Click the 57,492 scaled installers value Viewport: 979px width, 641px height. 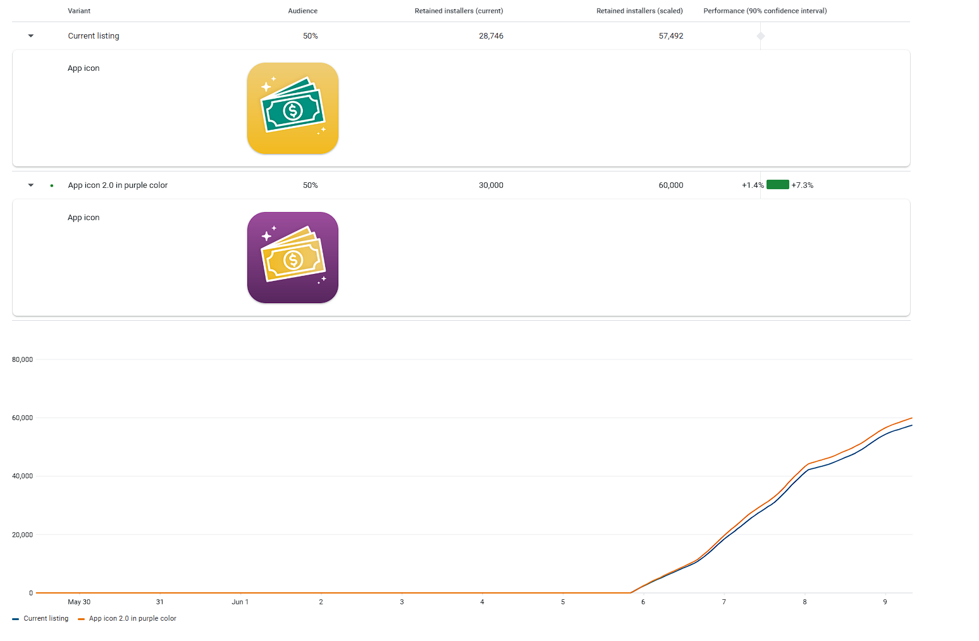tap(671, 36)
